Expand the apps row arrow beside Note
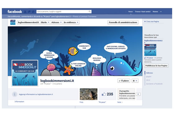174x118 pixels. pyautogui.click(x=138, y=94)
